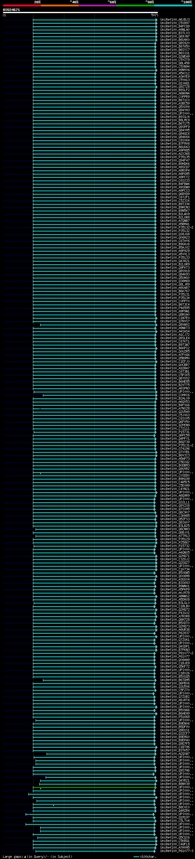
Task: Click the red 20% identity legend segment
Action: (x=22, y=5)
